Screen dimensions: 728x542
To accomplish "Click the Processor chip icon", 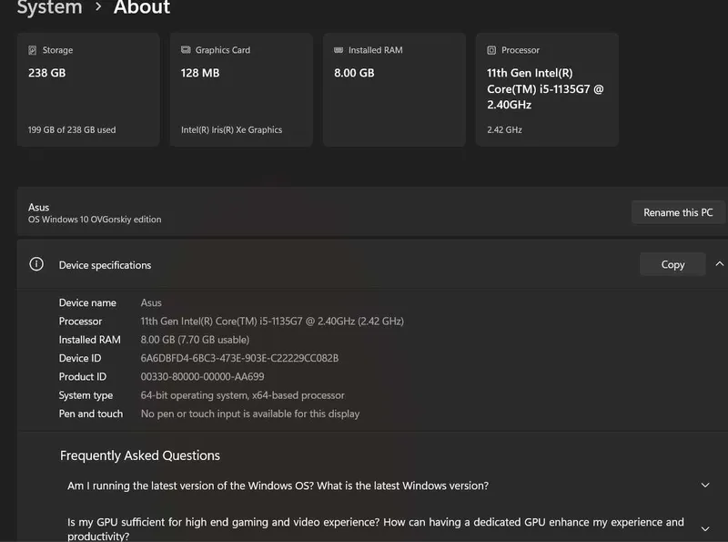I will click(491, 50).
